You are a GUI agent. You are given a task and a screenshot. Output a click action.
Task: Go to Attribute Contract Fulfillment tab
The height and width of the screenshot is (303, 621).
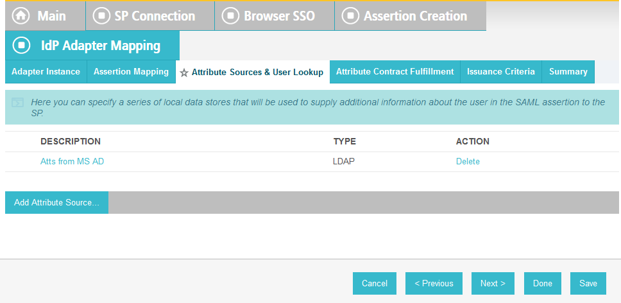coord(395,72)
